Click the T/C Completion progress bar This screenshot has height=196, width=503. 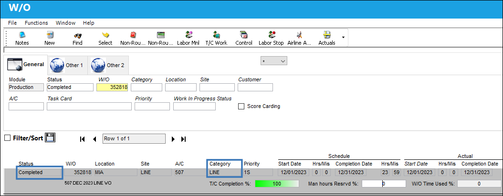coord(277,184)
